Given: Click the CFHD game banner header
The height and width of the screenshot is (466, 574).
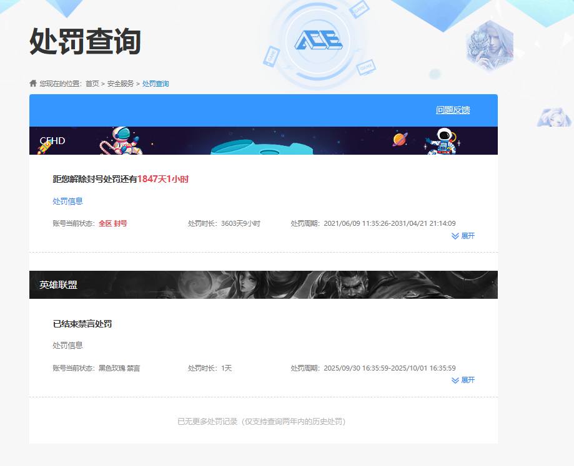Looking at the screenshot, I should pos(52,140).
